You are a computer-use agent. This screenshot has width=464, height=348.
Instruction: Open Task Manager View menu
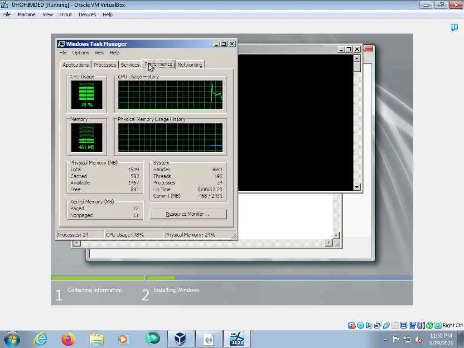[99, 53]
